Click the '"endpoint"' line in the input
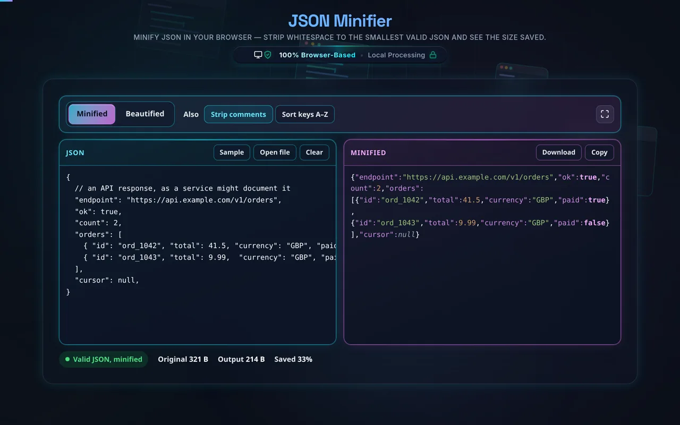This screenshot has width=680, height=425. tap(178, 200)
